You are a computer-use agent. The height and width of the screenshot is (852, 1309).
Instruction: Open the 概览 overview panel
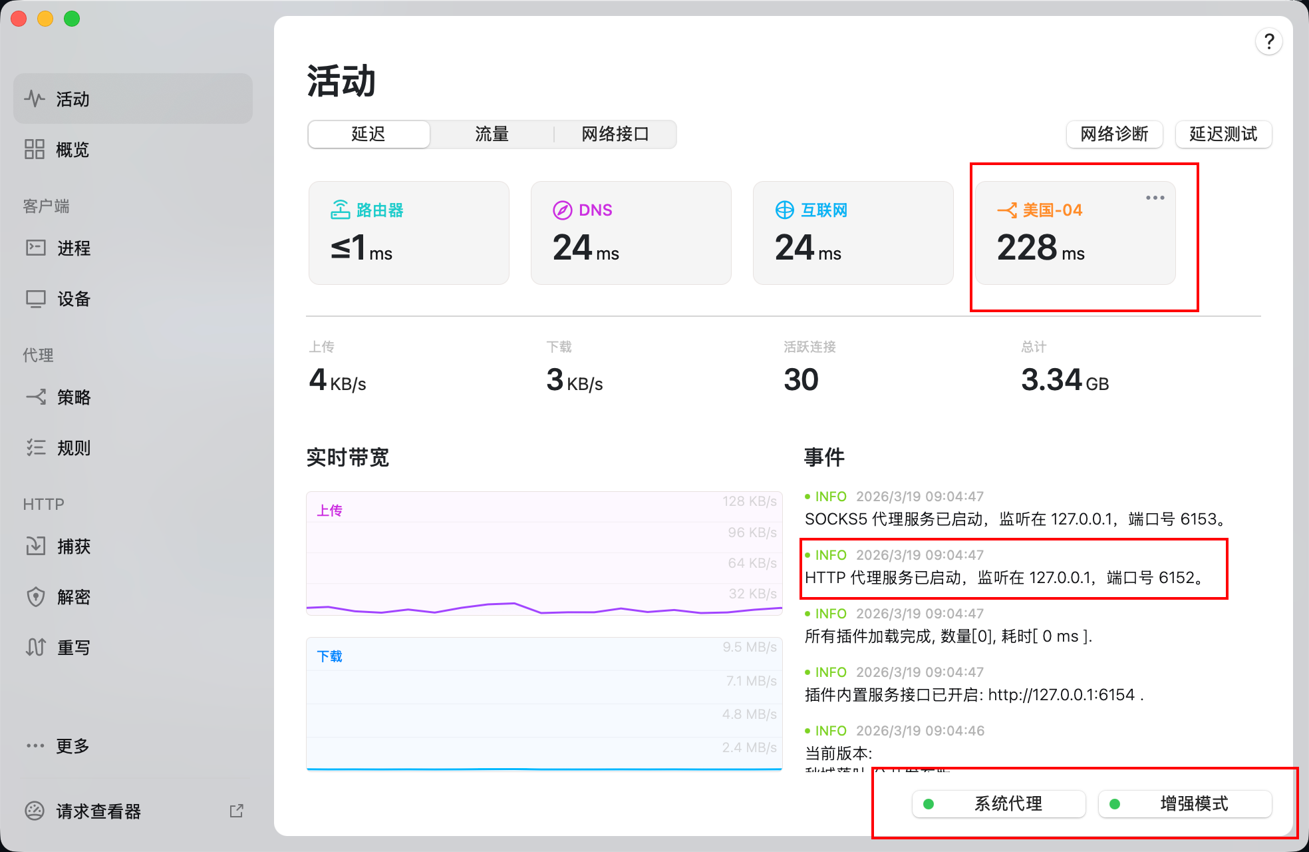[73, 150]
